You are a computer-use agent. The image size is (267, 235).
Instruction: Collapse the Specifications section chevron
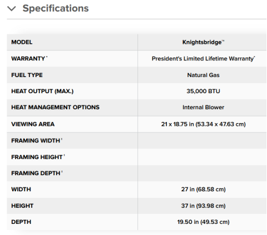click(x=12, y=8)
